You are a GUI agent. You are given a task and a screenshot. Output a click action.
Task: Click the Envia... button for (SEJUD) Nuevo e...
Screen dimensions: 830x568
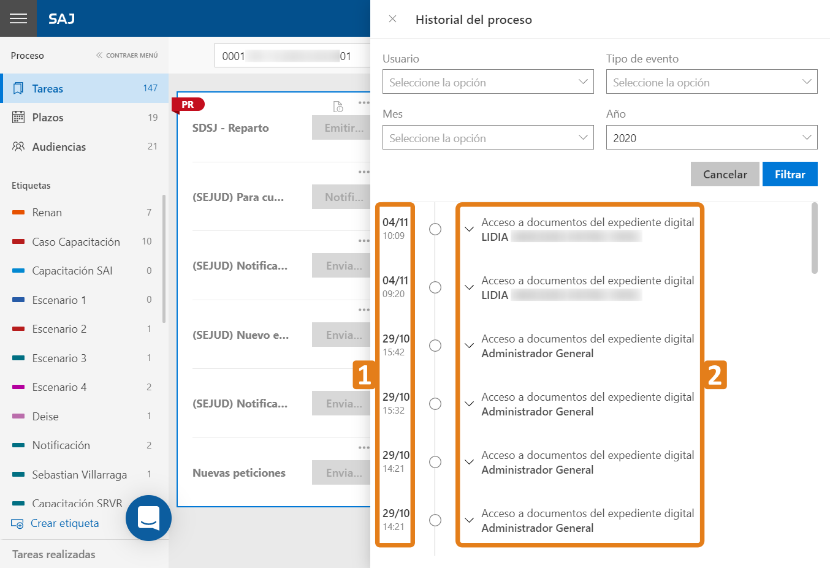pyautogui.click(x=341, y=335)
